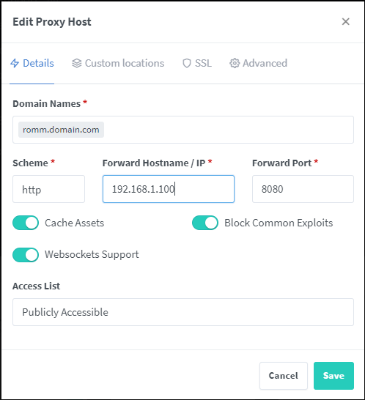Click empty area of Domain Names field
This screenshot has height=400, width=365.
(227, 130)
